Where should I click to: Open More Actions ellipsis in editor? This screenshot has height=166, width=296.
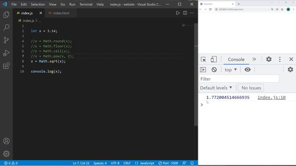[x=192, y=13]
